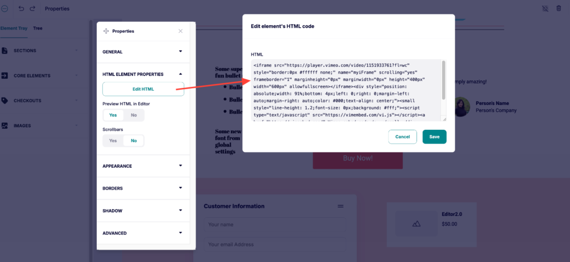Click the redo arrow icon
Viewport: 570px width, 262px height.
pyautogui.click(x=33, y=8)
